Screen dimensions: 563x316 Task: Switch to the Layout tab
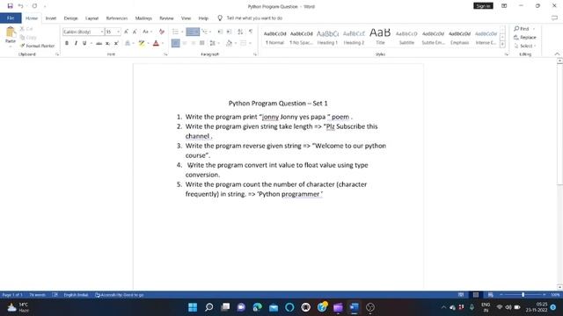tap(91, 18)
